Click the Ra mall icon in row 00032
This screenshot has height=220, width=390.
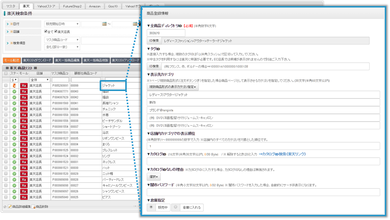[x=24, y=156]
